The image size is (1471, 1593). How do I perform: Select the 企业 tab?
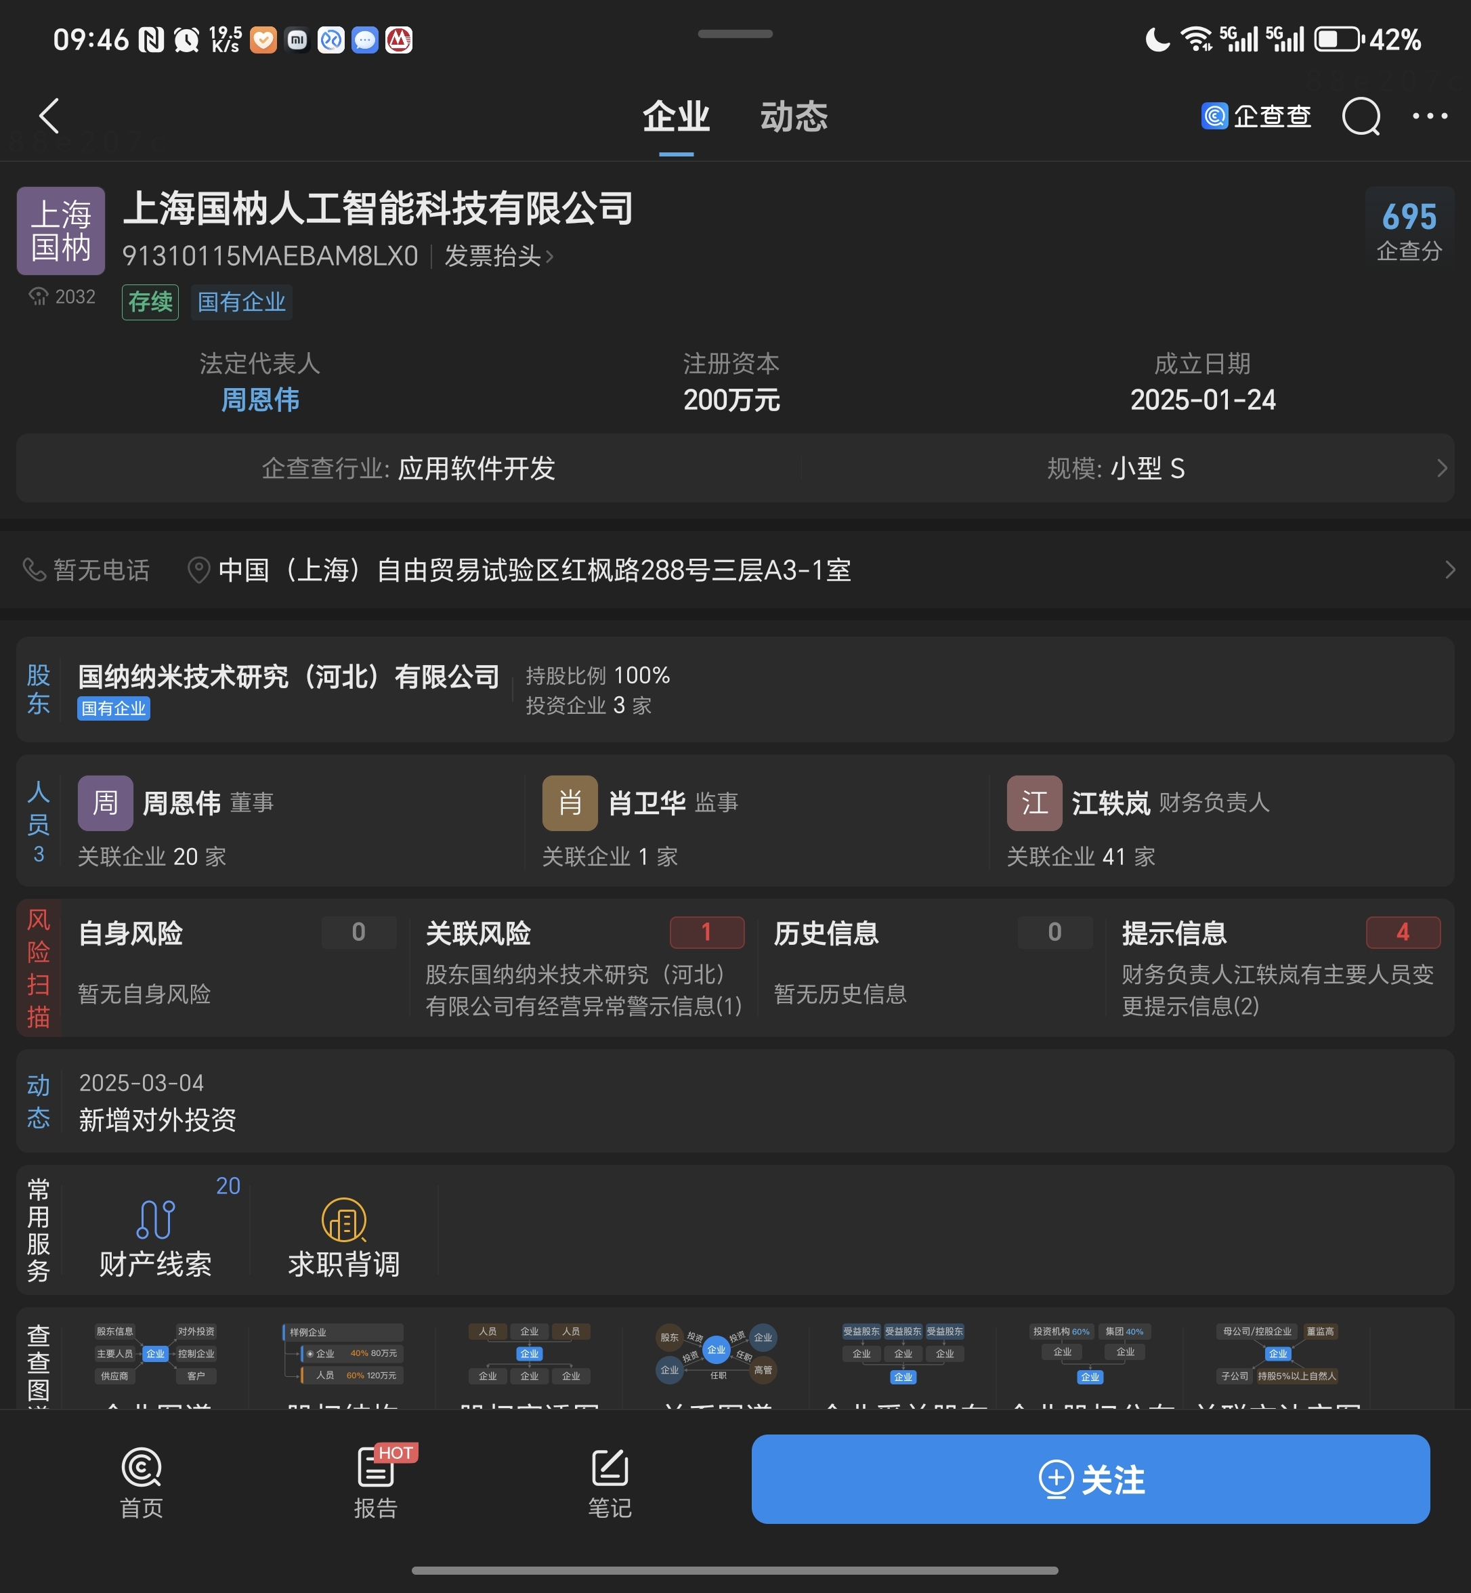(x=676, y=116)
